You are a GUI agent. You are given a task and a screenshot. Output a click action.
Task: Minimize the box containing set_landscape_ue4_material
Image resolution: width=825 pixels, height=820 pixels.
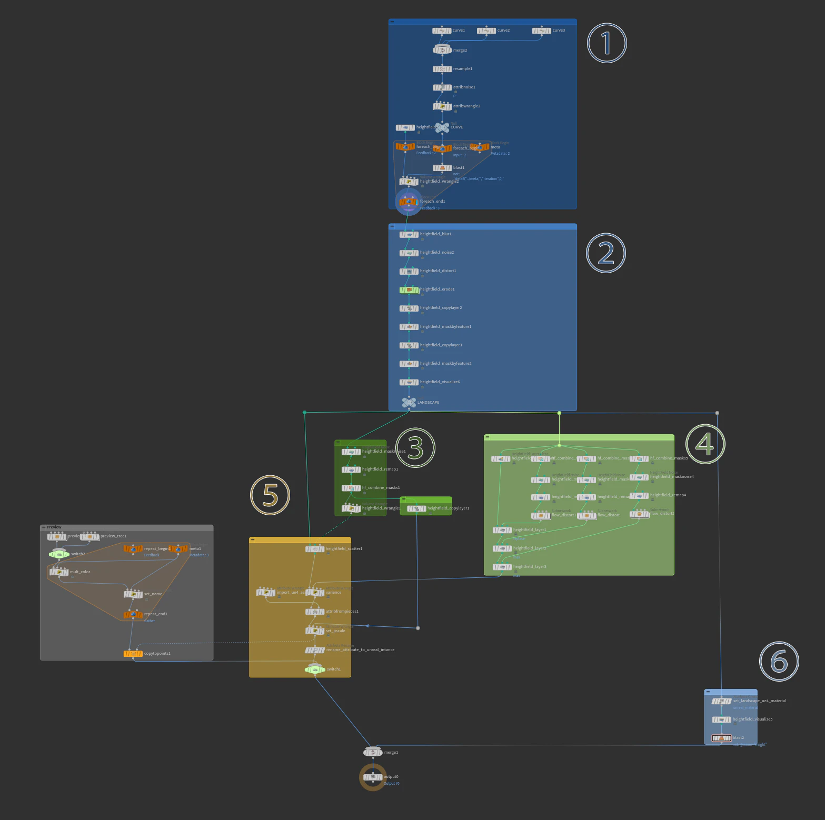coord(708,692)
